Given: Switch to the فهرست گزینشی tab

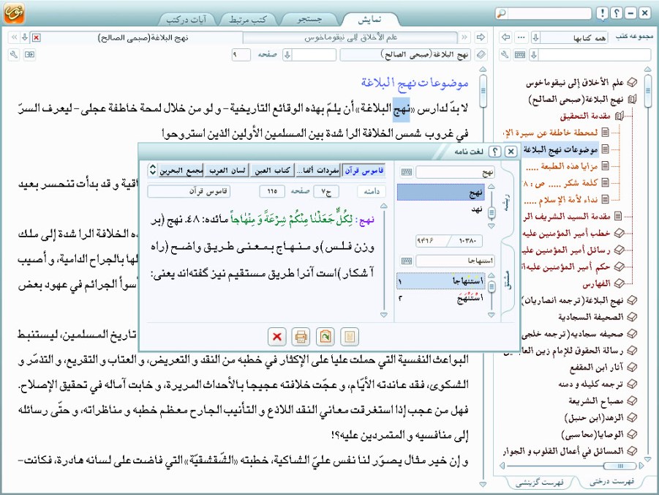Looking at the screenshot, I should coord(539,483).
